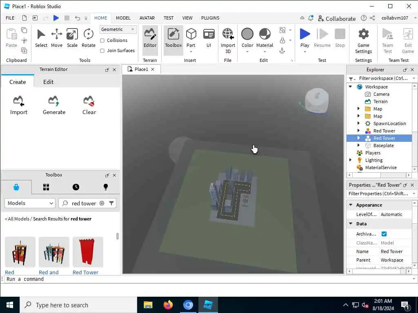Click the Red and result link
Viewport: 418px width, 313px height.
pyautogui.click(x=49, y=272)
